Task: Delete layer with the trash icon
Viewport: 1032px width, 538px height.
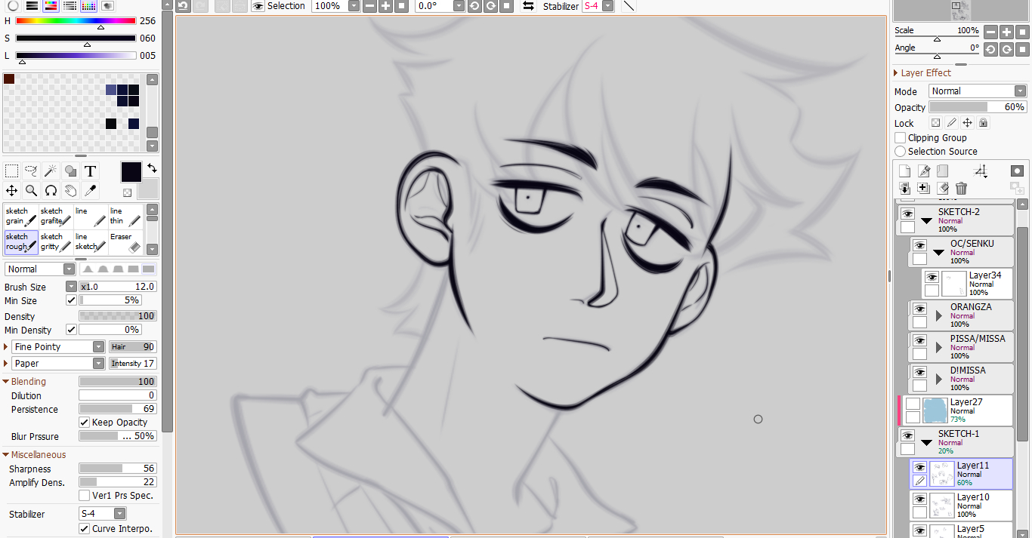Action: click(x=961, y=189)
